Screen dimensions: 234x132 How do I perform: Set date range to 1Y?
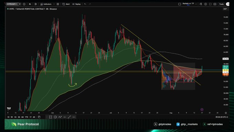point(31,117)
